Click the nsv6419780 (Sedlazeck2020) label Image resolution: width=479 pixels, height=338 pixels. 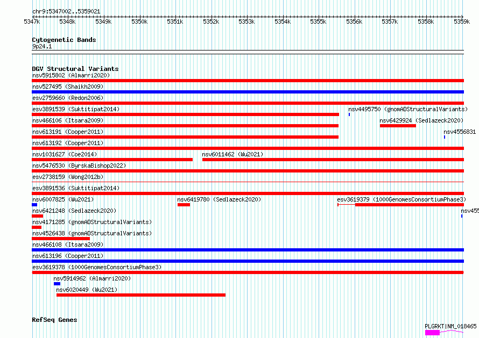(219, 199)
